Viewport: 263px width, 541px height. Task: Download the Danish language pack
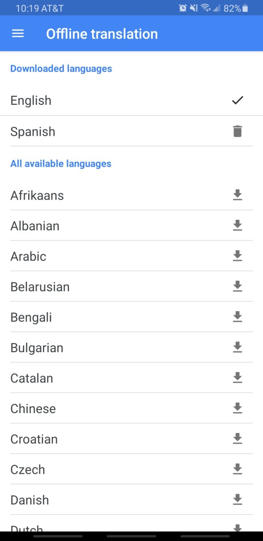coord(237,500)
